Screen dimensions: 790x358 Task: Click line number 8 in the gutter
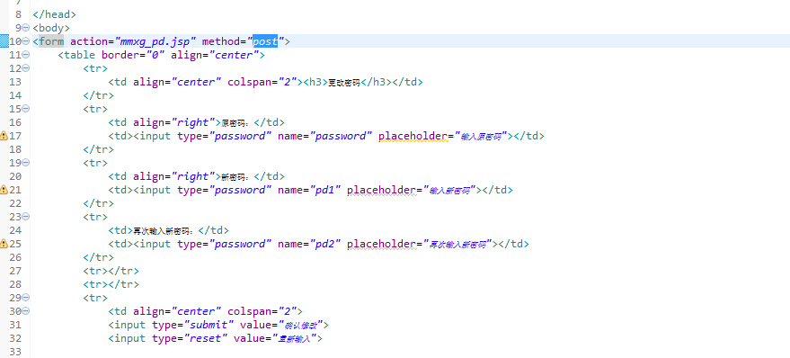[x=18, y=14]
